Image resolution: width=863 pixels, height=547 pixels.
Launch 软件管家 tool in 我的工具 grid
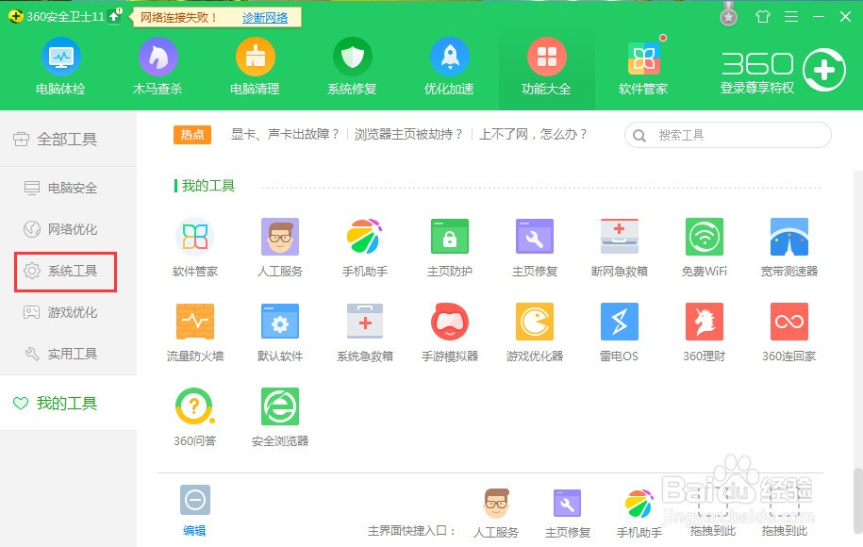(x=195, y=247)
